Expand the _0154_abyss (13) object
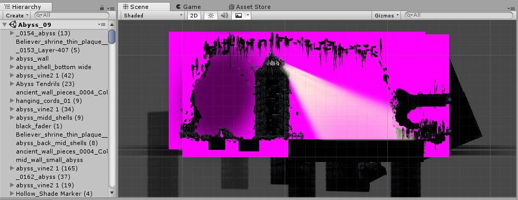 click(x=12, y=33)
